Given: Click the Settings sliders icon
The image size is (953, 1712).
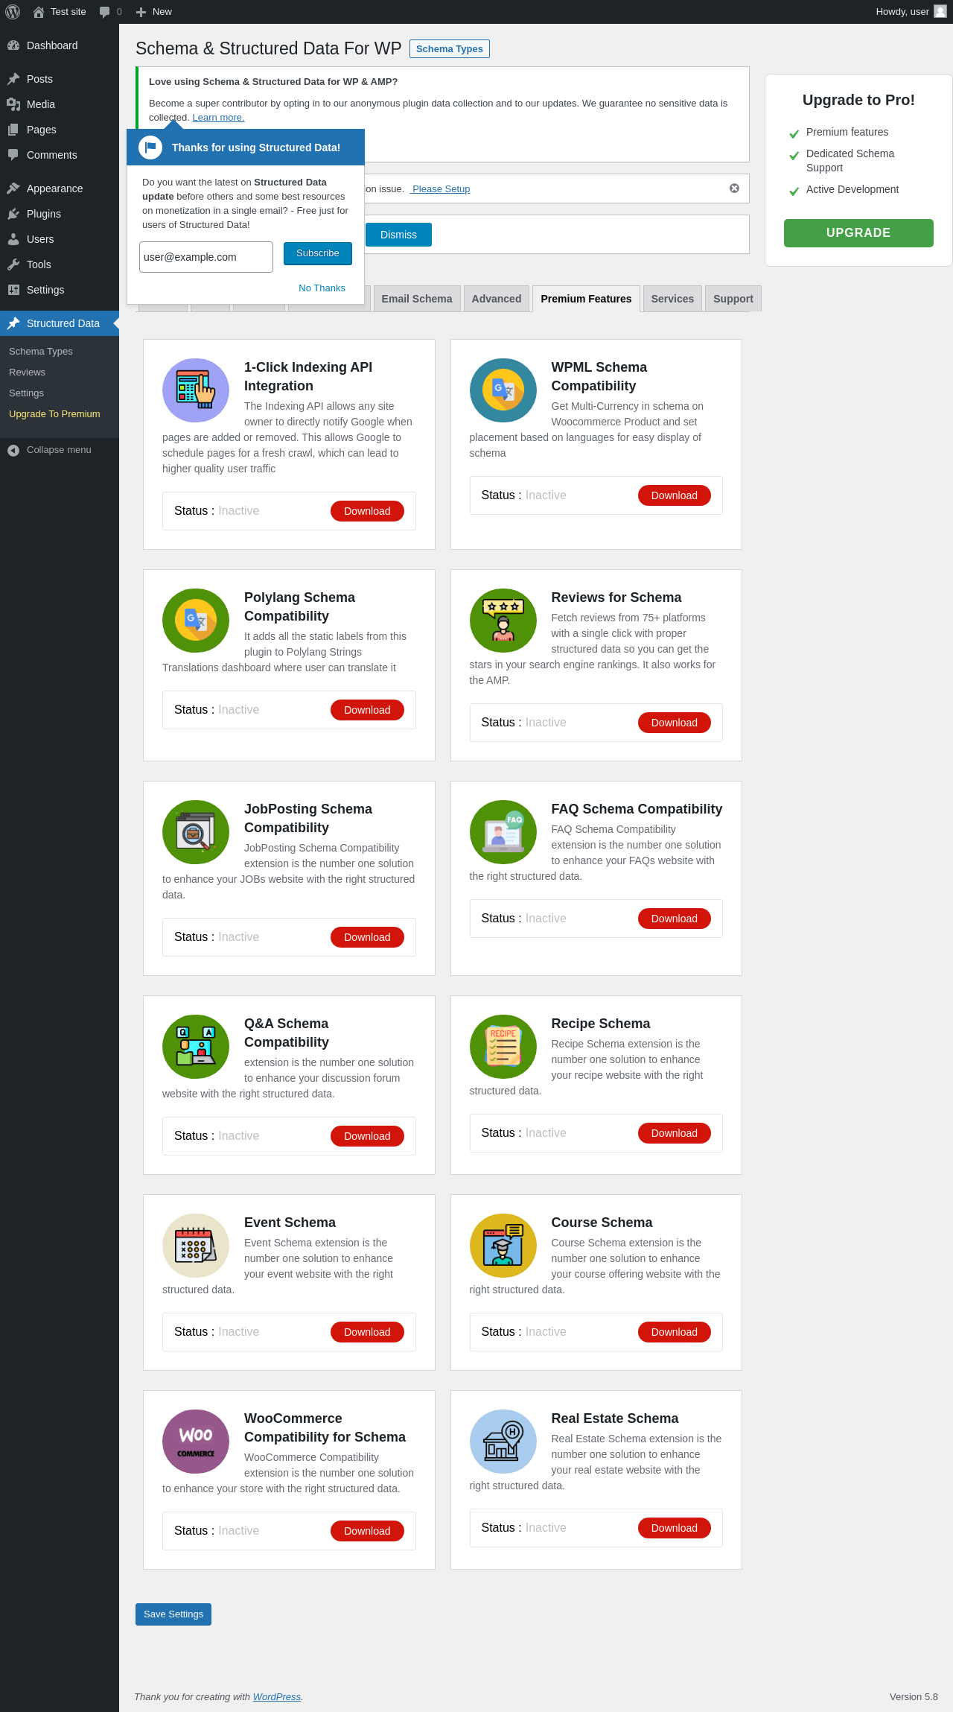Looking at the screenshot, I should 13,290.
